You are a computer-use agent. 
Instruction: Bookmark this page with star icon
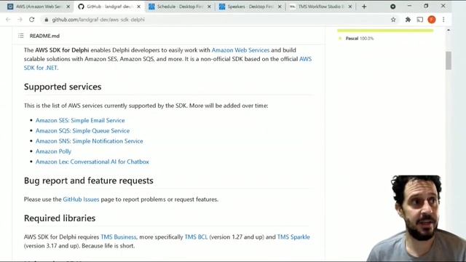click(x=393, y=20)
